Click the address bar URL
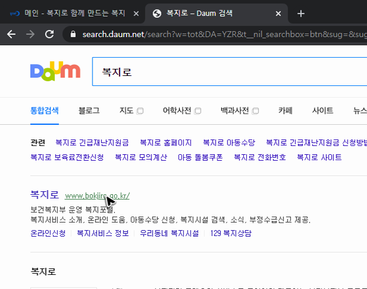Screen dimensions: 367x289 click(224, 34)
